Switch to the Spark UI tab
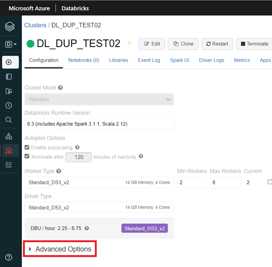The width and height of the screenshot is (272, 267). pyautogui.click(x=179, y=60)
